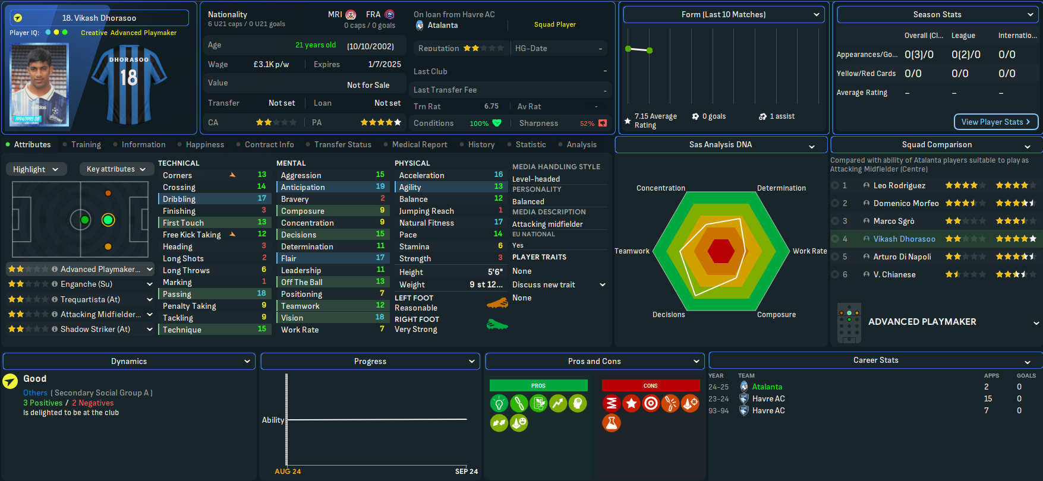Image resolution: width=1043 pixels, height=481 pixels.
Task: Click the target bullseye icon under Cons
Action: pyautogui.click(x=651, y=404)
